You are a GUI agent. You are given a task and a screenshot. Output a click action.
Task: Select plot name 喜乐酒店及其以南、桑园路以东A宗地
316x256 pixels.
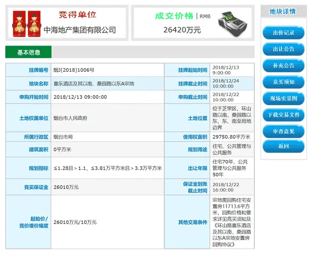click(94, 83)
